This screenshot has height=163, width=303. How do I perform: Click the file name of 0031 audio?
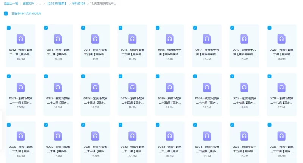pyautogui.click(x=95, y=149)
